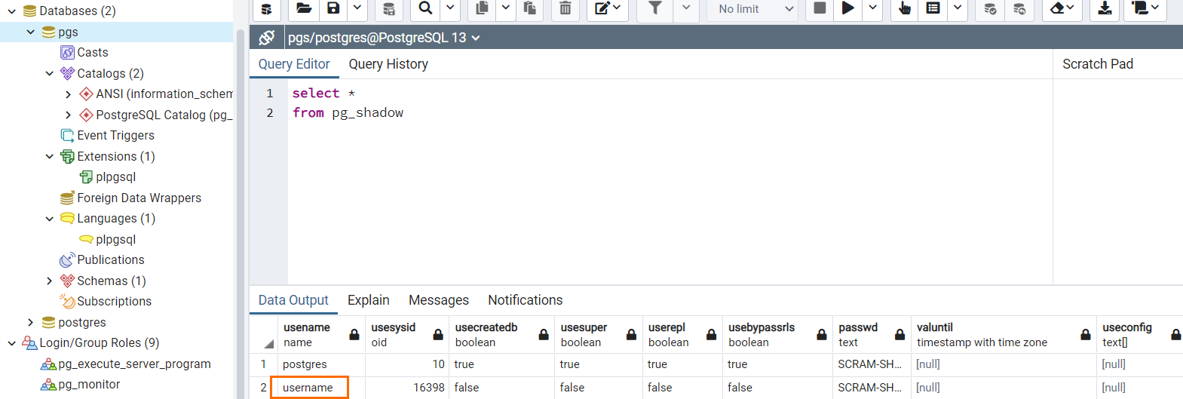Switch to the Query Editor tab
The width and height of the screenshot is (1183, 399).
(294, 64)
